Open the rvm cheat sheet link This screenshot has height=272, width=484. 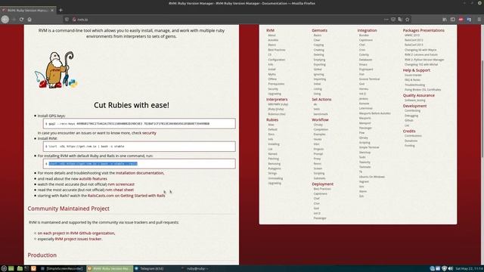pos(119,190)
